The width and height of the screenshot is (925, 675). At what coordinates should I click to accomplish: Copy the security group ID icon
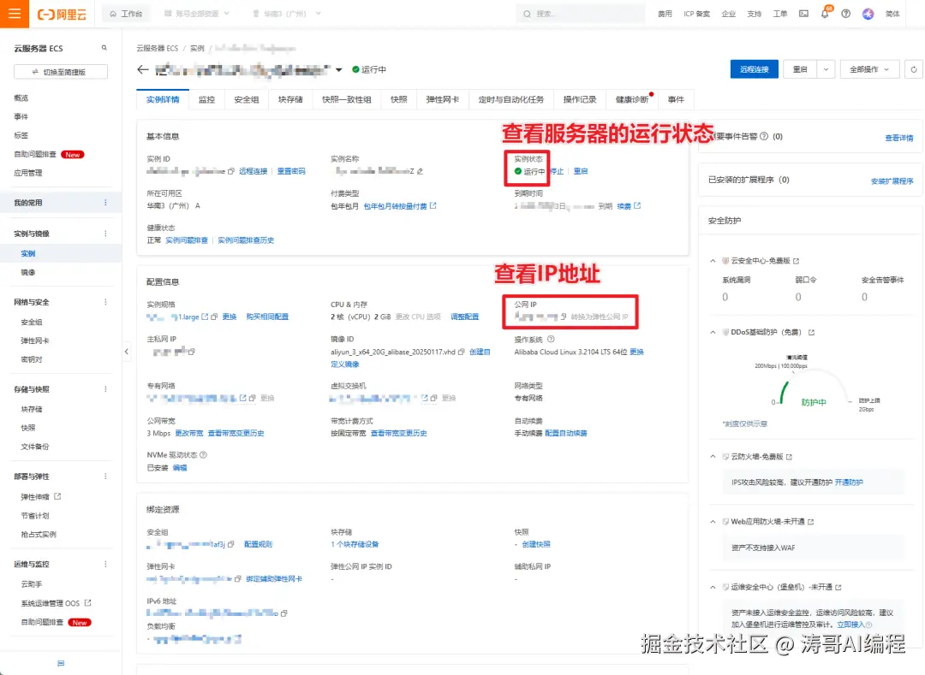point(231,544)
